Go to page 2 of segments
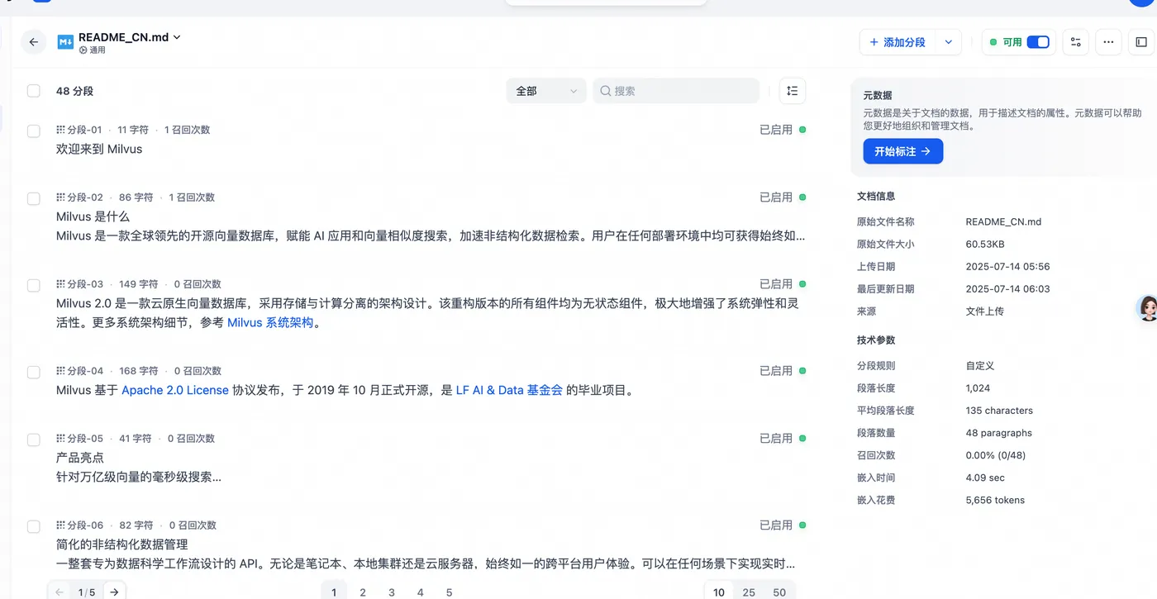The image size is (1157, 599). tap(363, 592)
